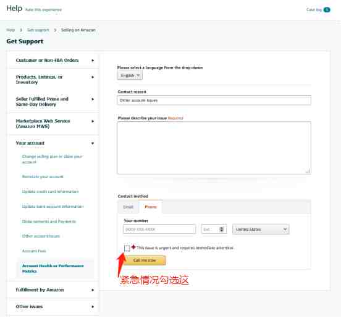Click into the describe your issue text area

point(214,148)
